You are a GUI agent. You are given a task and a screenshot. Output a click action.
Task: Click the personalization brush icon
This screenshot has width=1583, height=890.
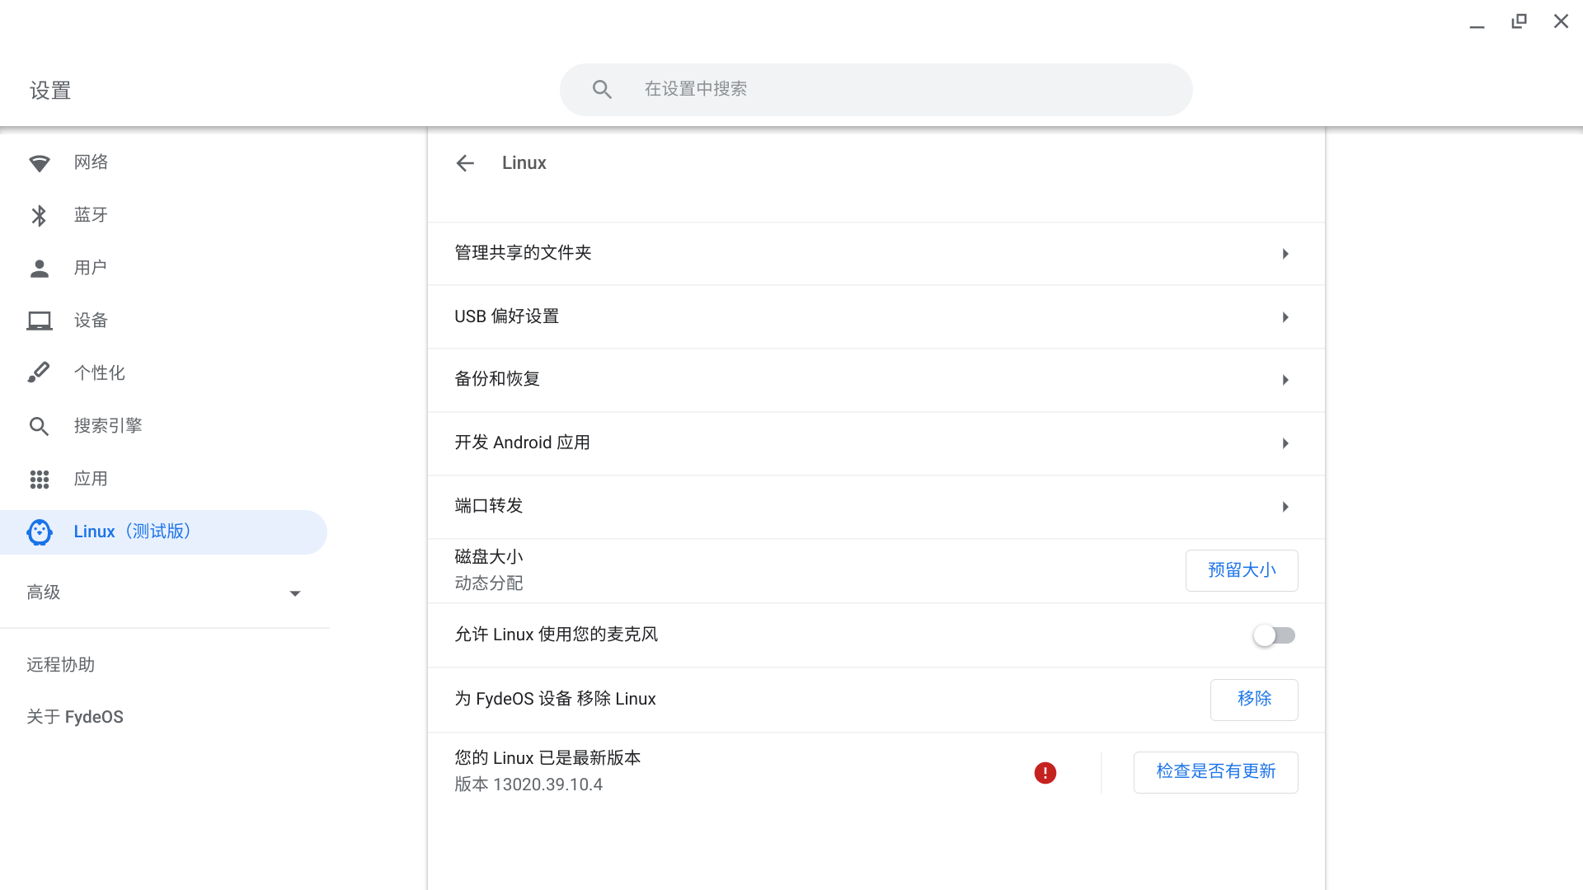[x=39, y=372]
